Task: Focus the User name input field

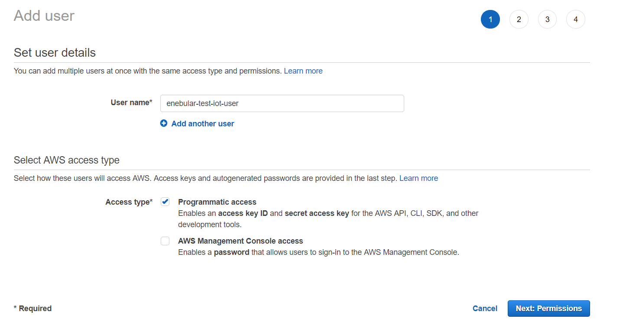Action: point(282,103)
